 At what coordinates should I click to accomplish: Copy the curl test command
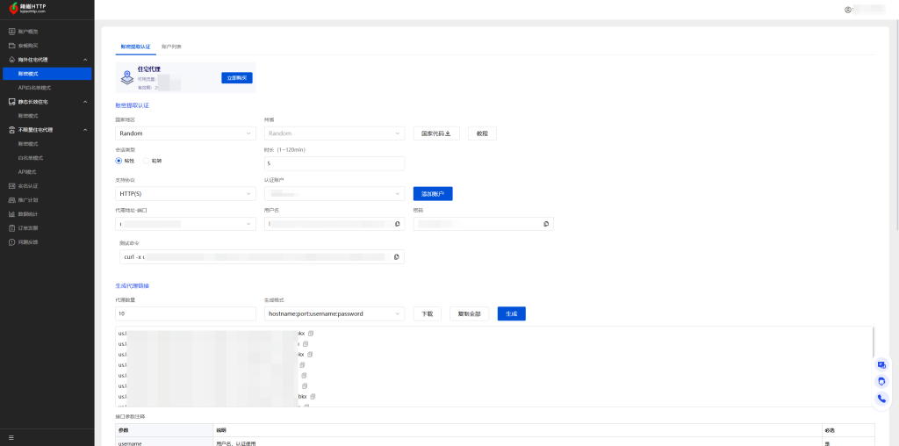[397, 256]
